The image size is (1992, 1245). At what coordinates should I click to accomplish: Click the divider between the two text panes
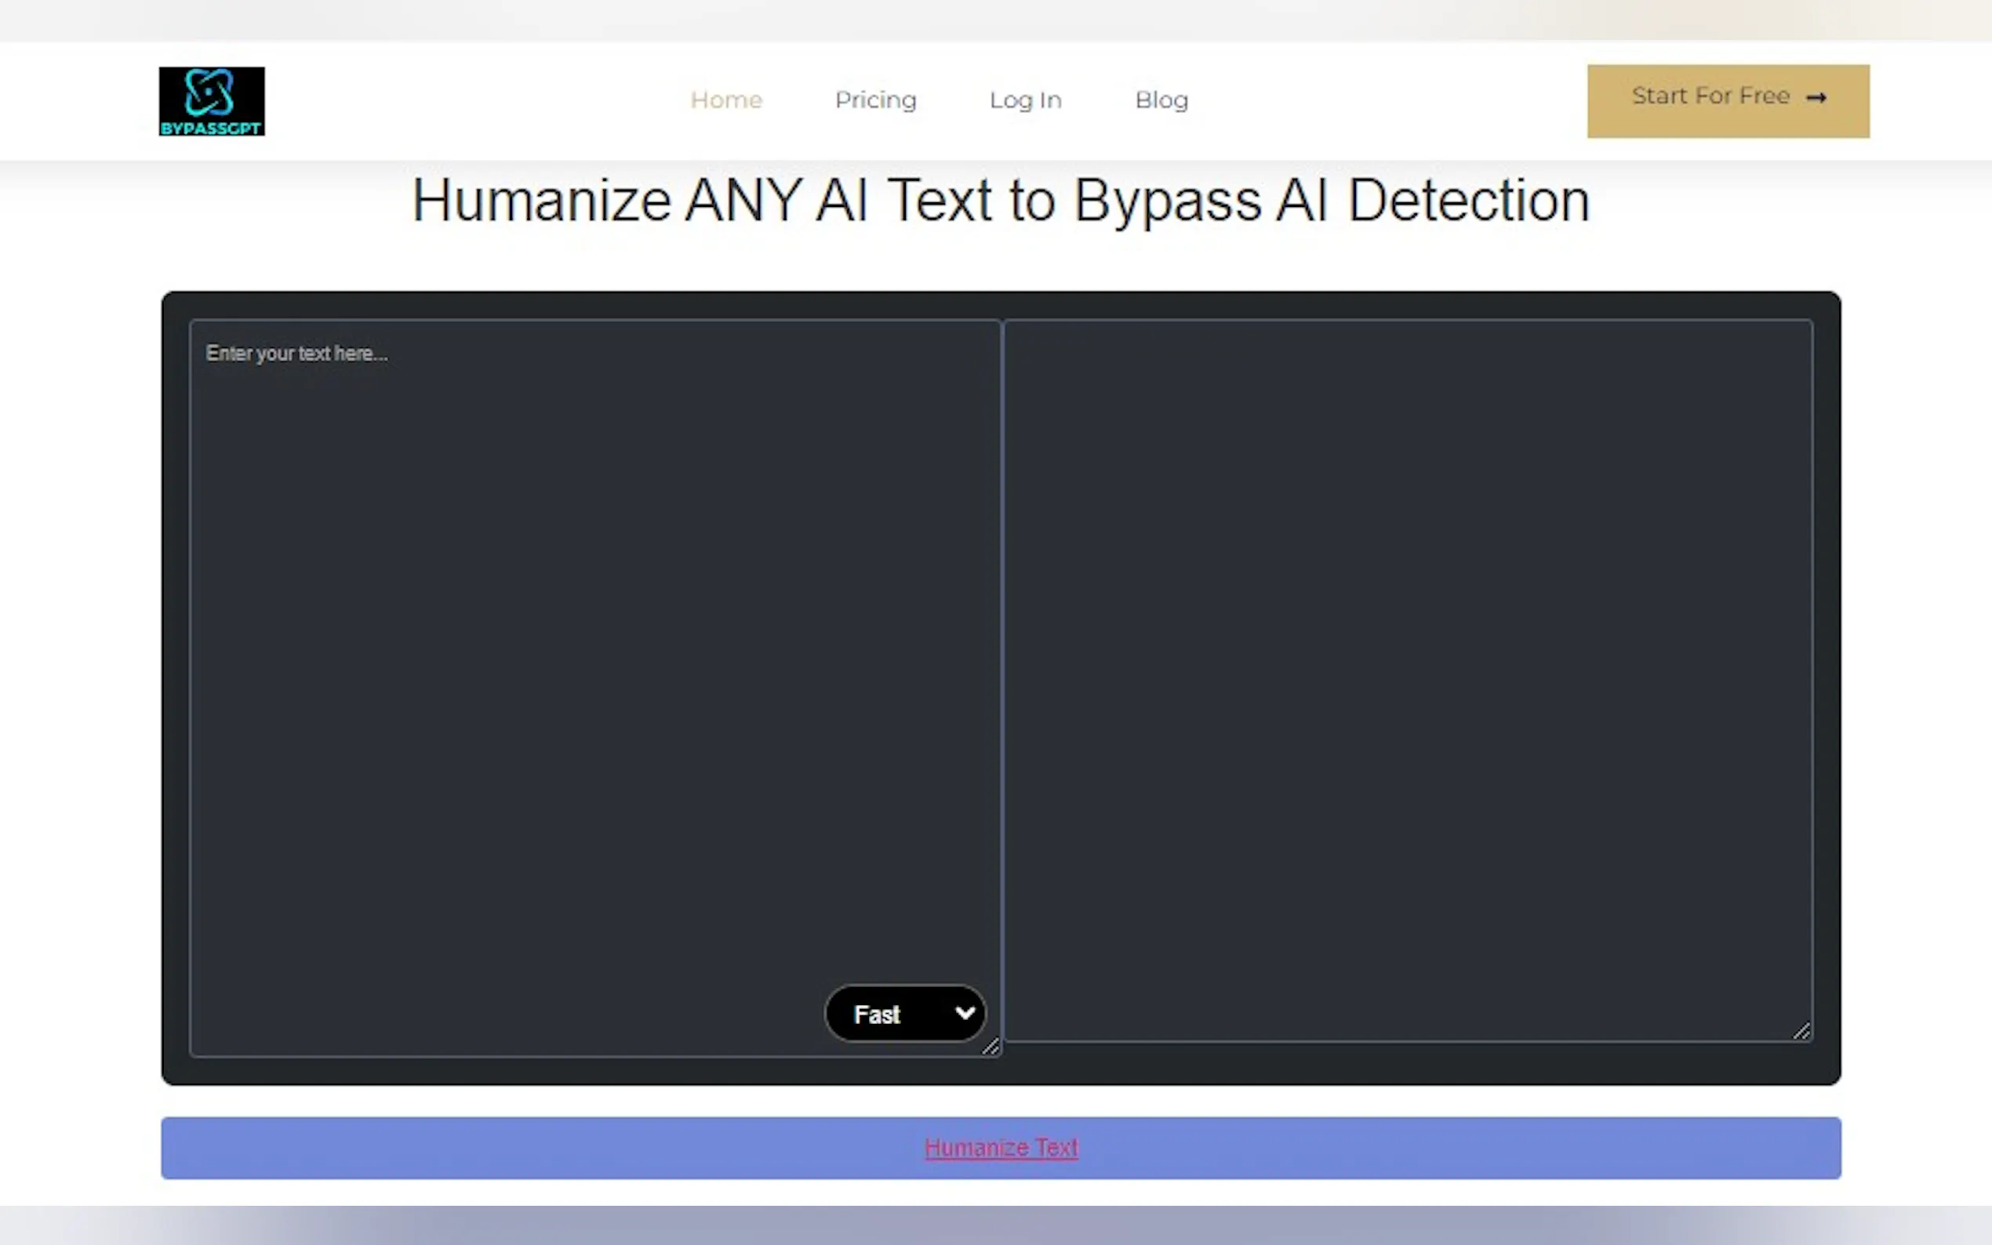pos(1002,684)
